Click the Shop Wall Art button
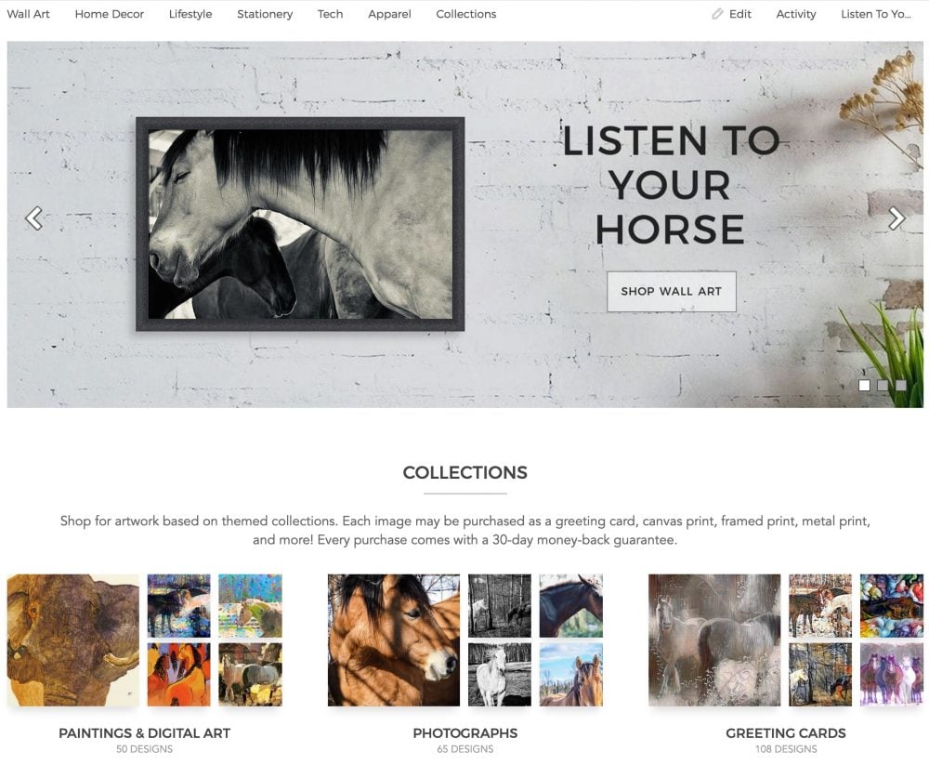The height and width of the screenshot is (765, 929). pos(672,291)
